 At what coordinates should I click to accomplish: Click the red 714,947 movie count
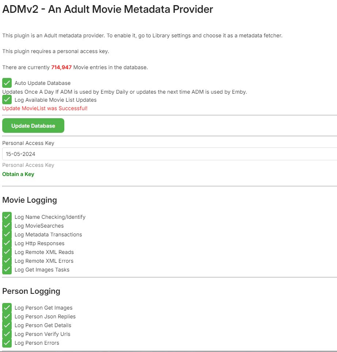(x=61, y=67)
